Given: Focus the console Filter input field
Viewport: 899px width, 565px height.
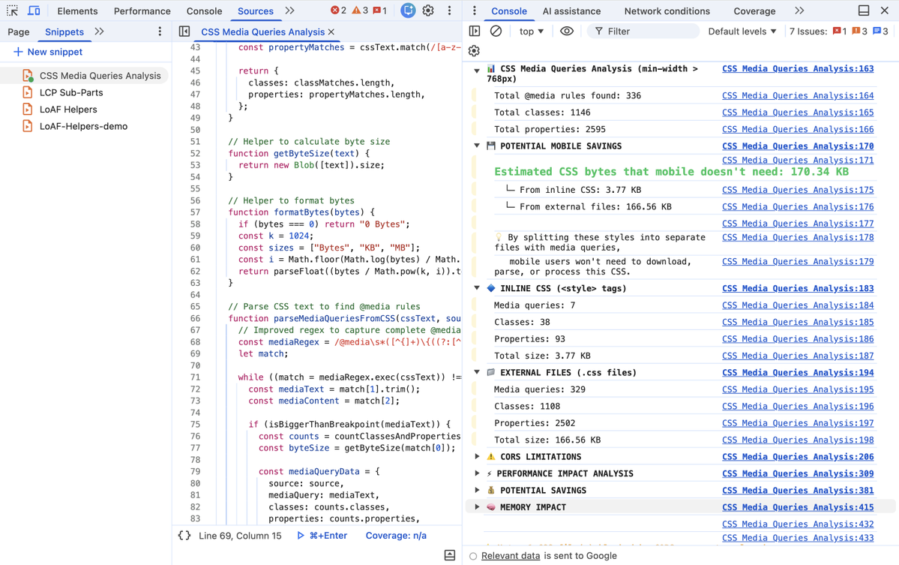Looking at the screenshot, I should coord(643,32).
